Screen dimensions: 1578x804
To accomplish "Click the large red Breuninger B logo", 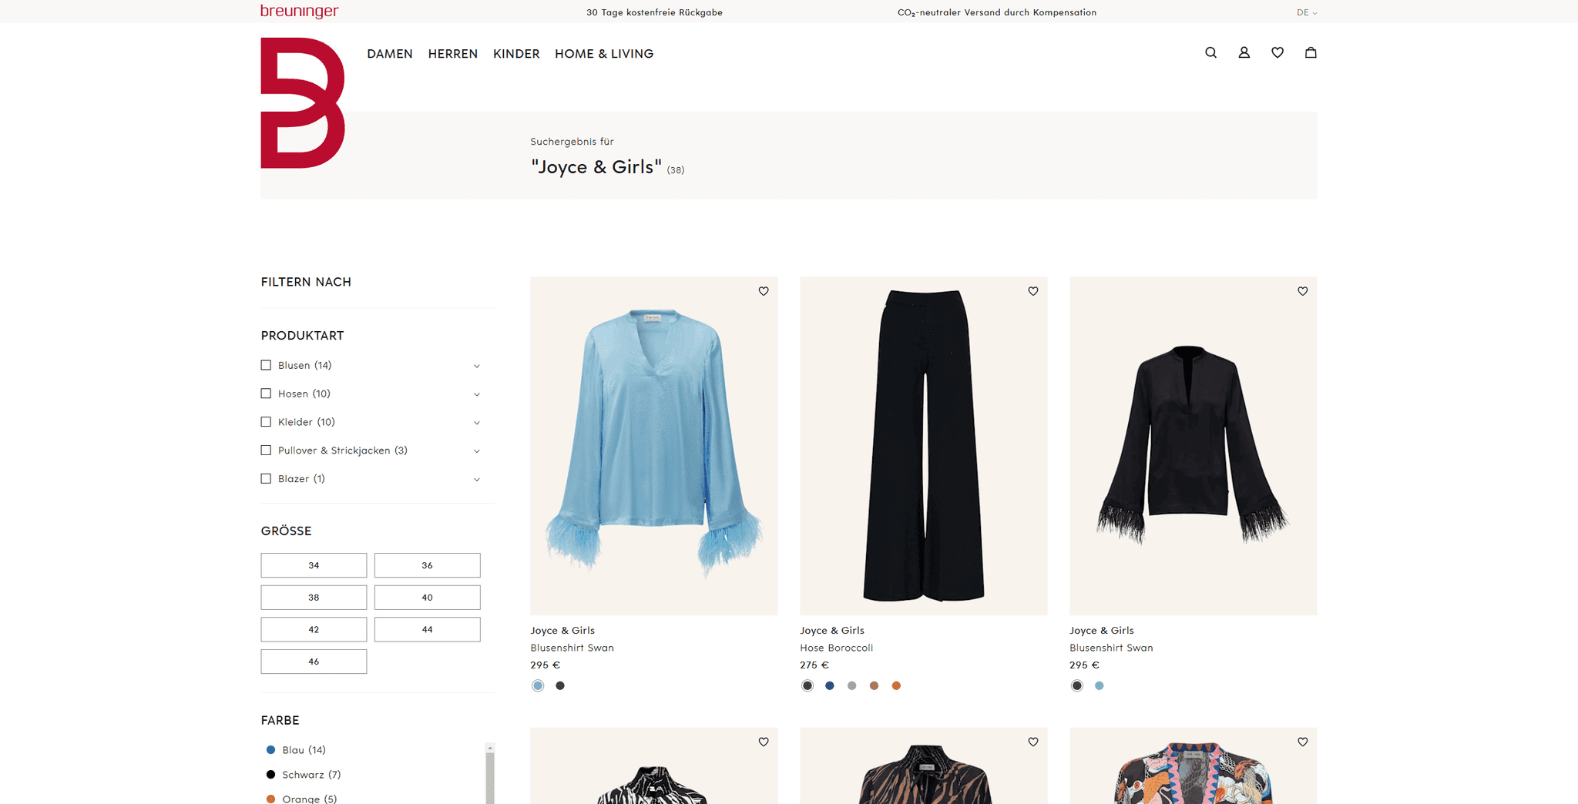I will (302, 102).
